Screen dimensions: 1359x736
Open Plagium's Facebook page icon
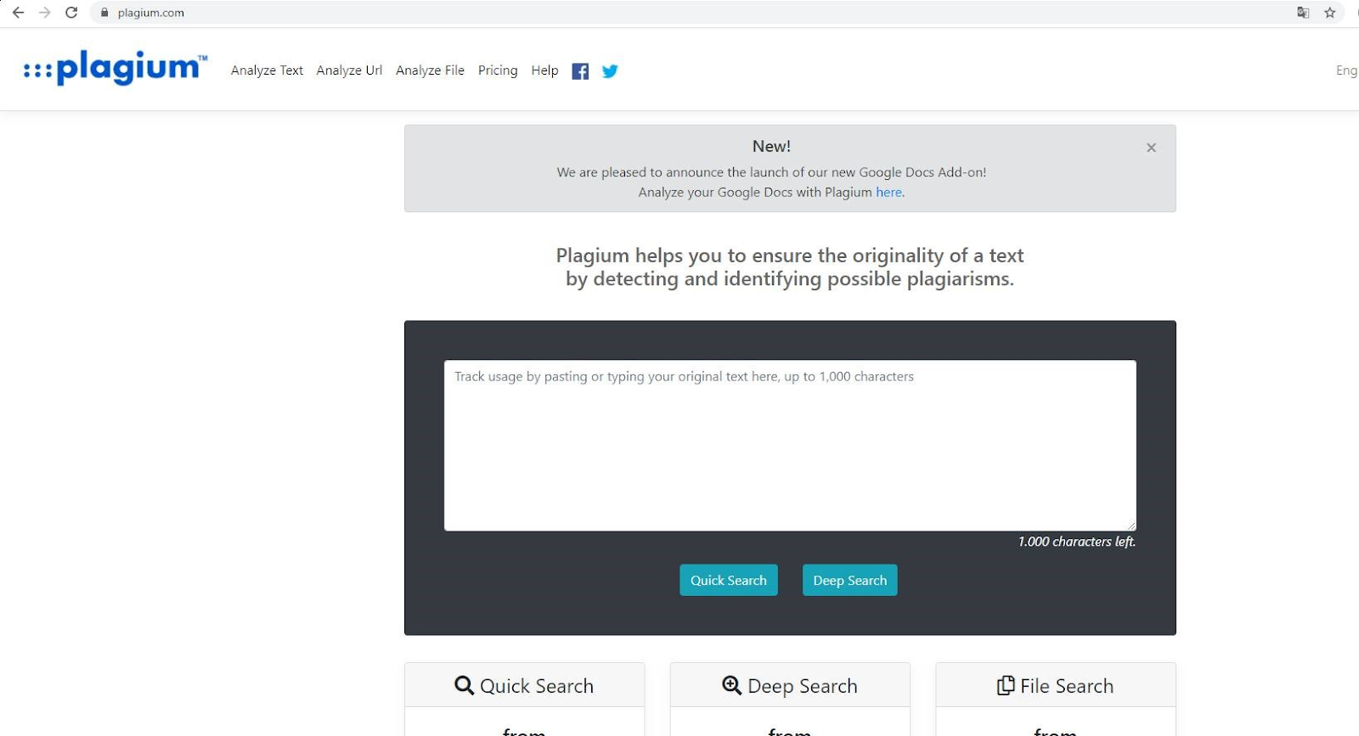[x=580, y=71]
